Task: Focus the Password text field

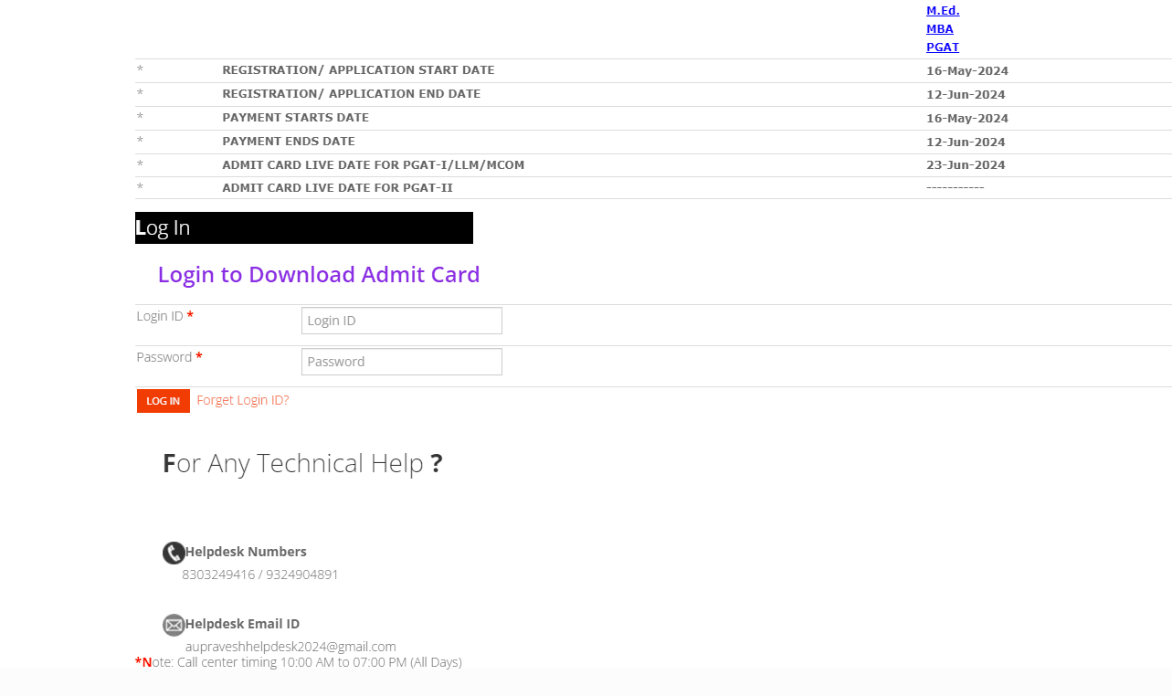Action: click(x=401, y=362)
